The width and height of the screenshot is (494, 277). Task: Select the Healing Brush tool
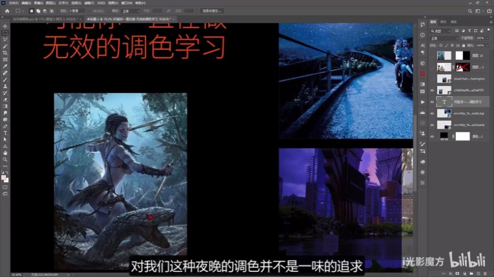coord(5,73)
